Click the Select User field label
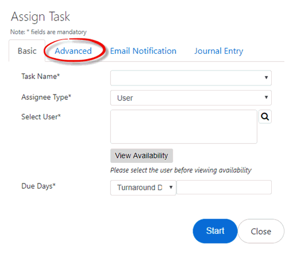 (41, 116)
